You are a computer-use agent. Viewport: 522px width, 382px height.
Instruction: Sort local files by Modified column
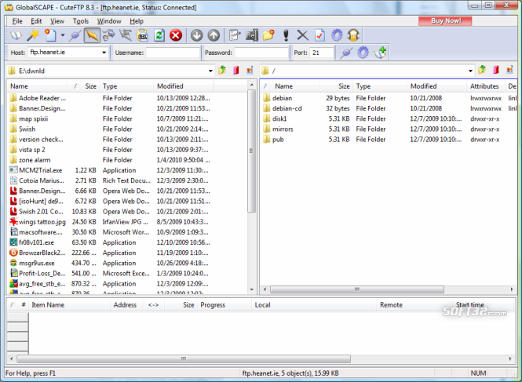coord(184,86)
